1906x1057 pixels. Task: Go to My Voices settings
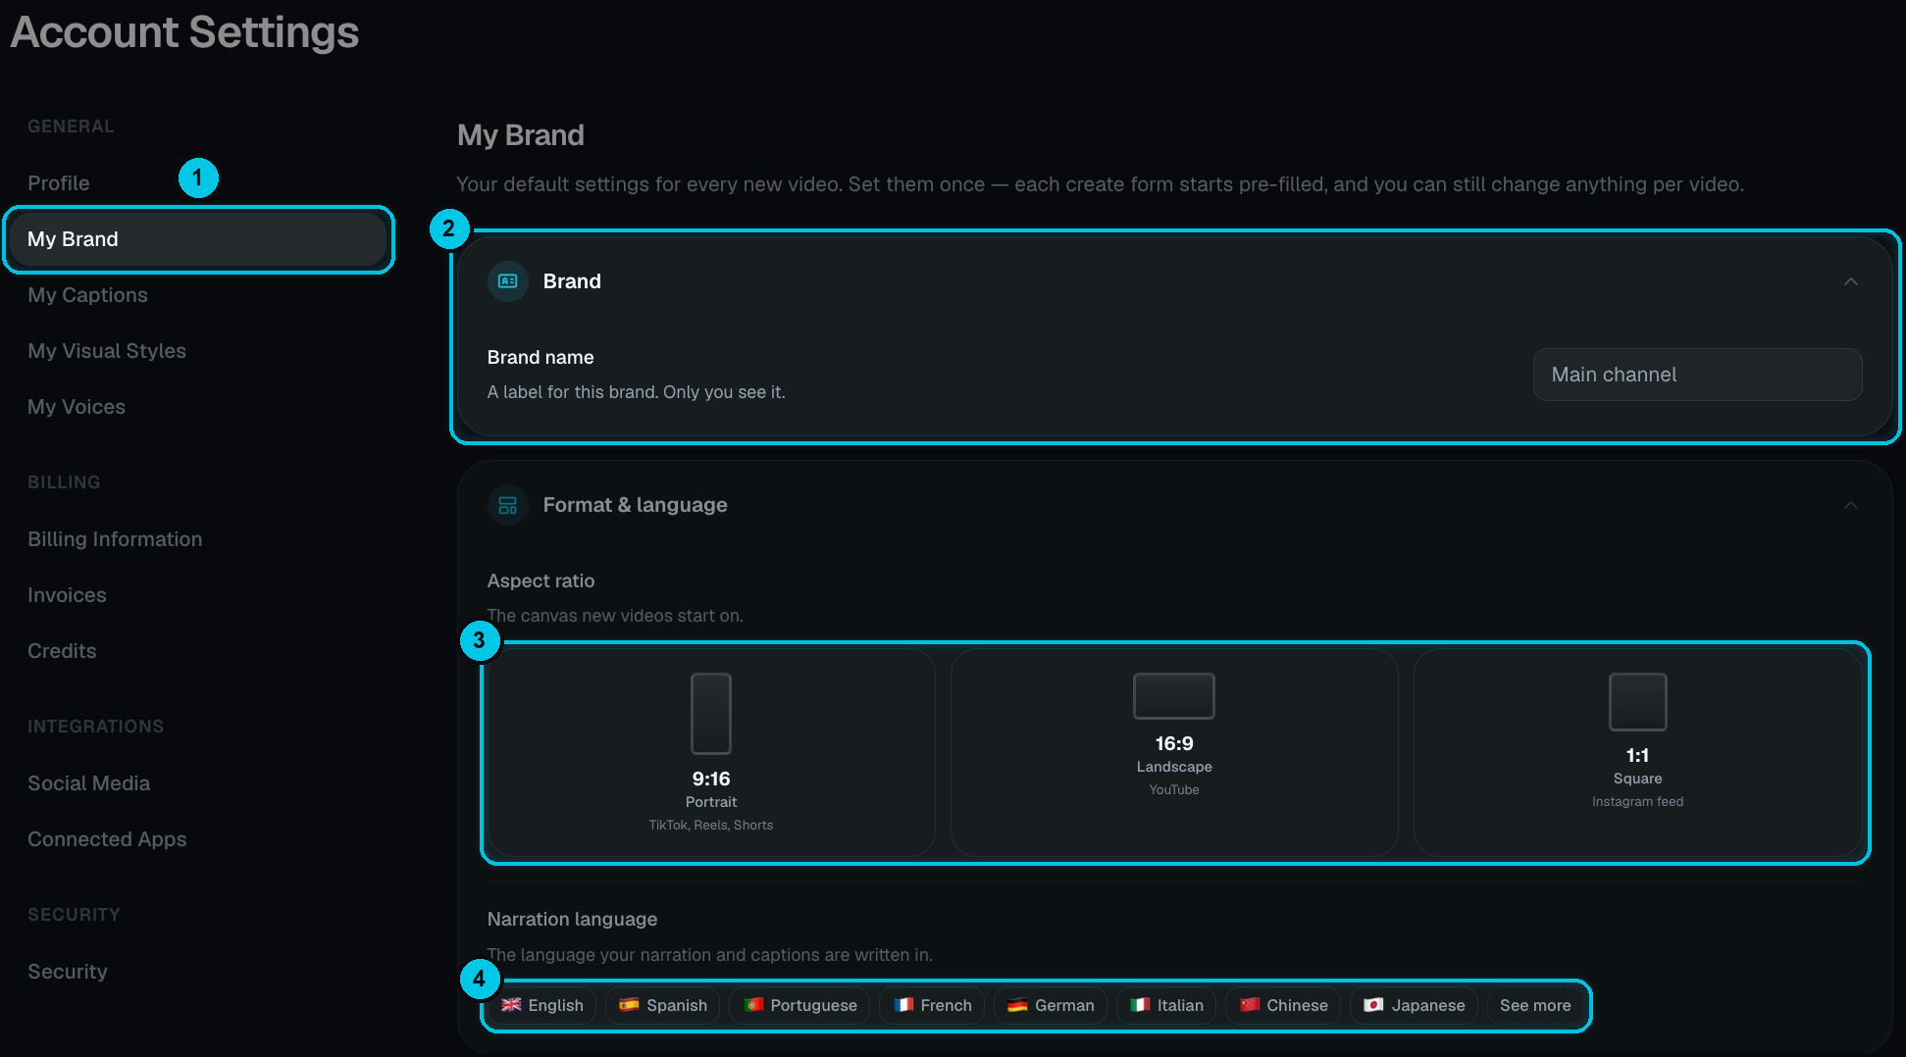pos(77,407)
